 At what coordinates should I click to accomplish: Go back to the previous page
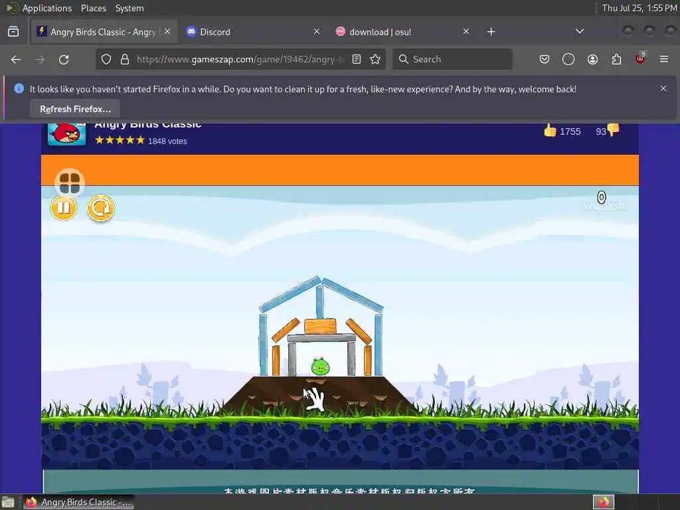coord(16,59)
